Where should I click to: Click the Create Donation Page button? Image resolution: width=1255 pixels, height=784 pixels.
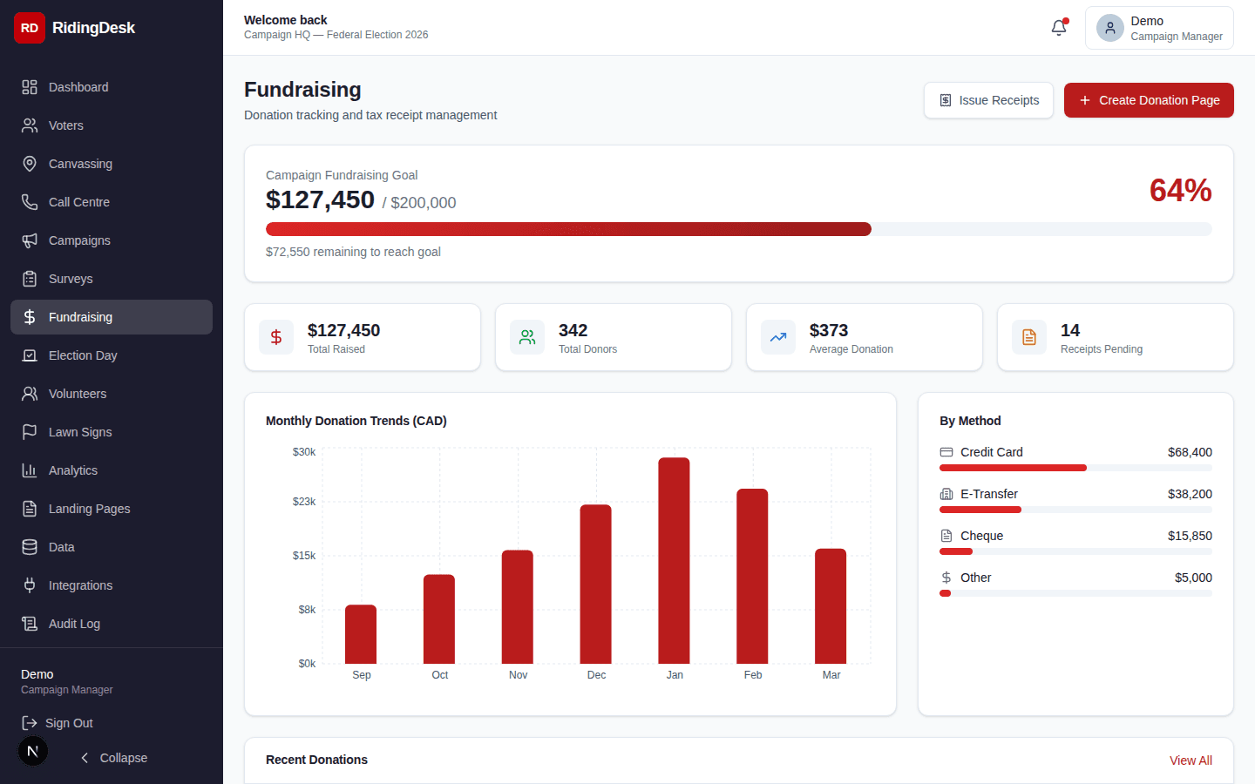tap(1149, 100)
